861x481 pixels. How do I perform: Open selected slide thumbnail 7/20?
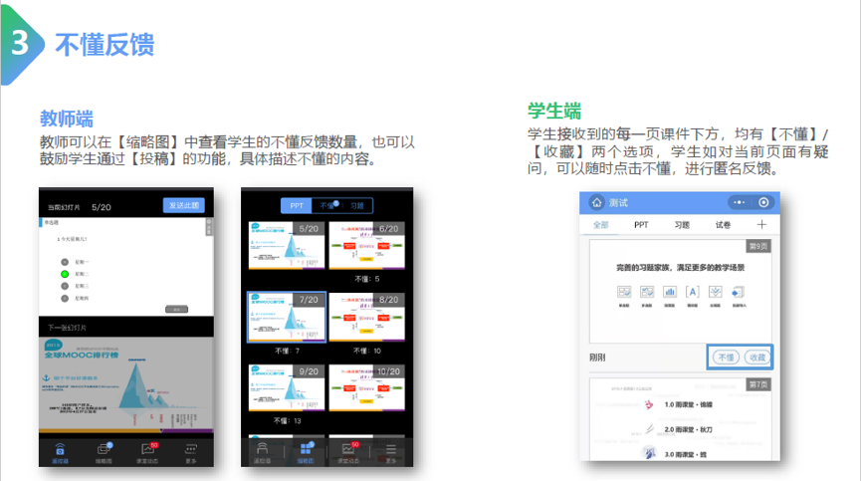(287, 317)
